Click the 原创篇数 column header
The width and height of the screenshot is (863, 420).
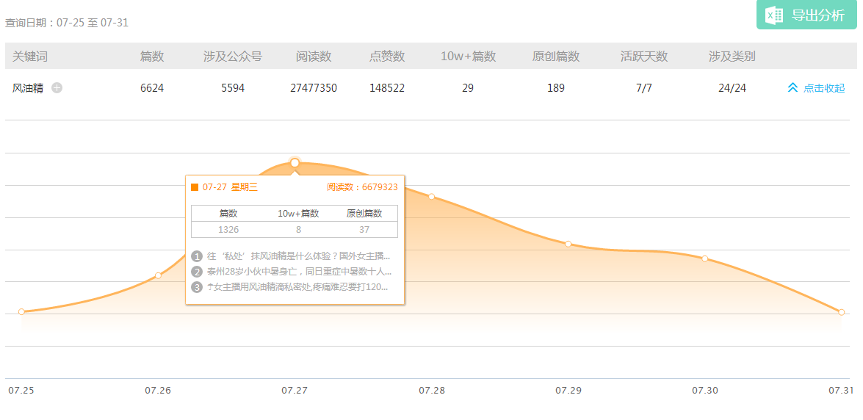pos(556,57)
